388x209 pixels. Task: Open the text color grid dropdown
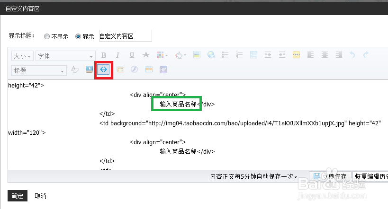pos(162,55)
